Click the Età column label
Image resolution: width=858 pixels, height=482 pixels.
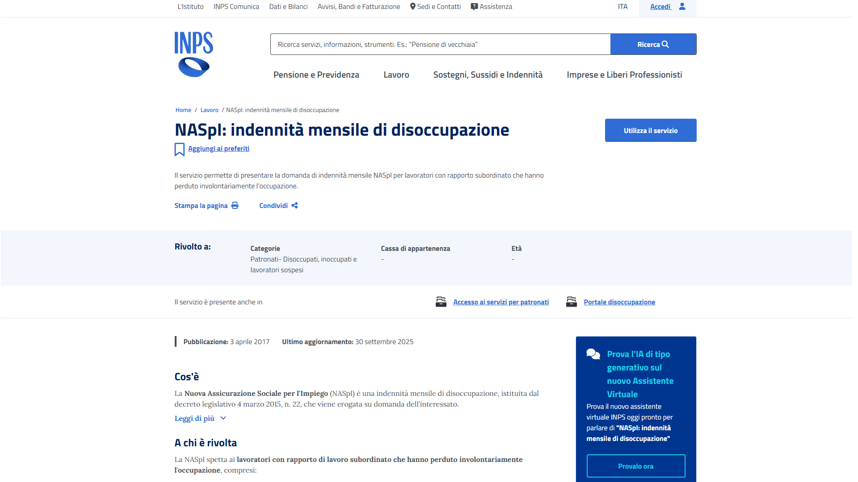coord(517,249)
